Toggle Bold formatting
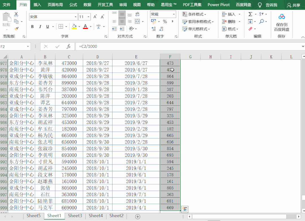Image resolution: width=305 pixels, height=221 pixels. [x=32, y=27]
